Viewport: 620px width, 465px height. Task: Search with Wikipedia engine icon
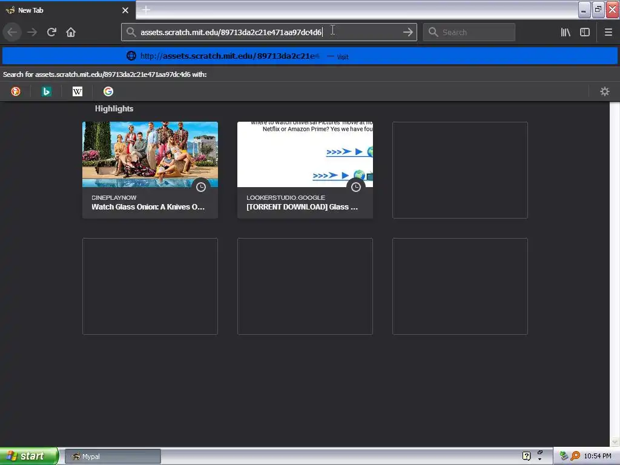click(x=77, y=92)
